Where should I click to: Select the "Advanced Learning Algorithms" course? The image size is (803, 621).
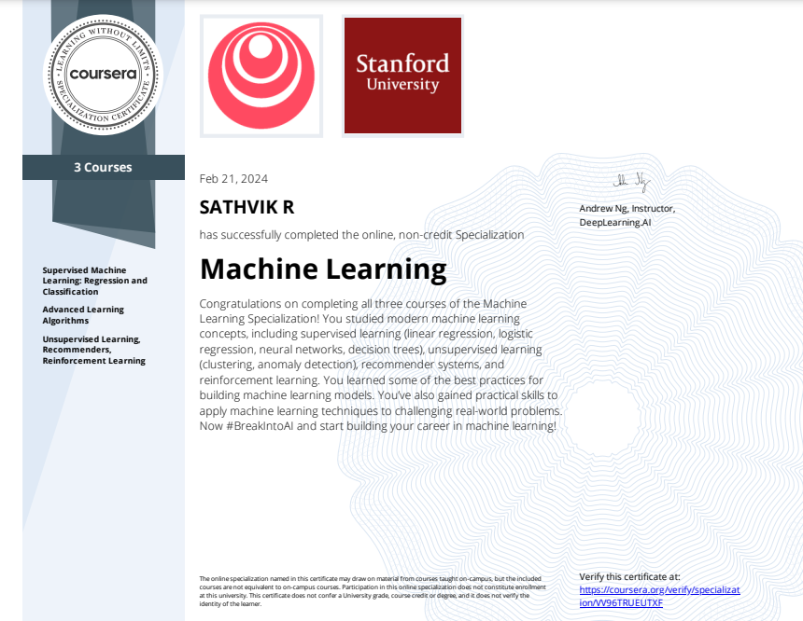pos(83,314)
